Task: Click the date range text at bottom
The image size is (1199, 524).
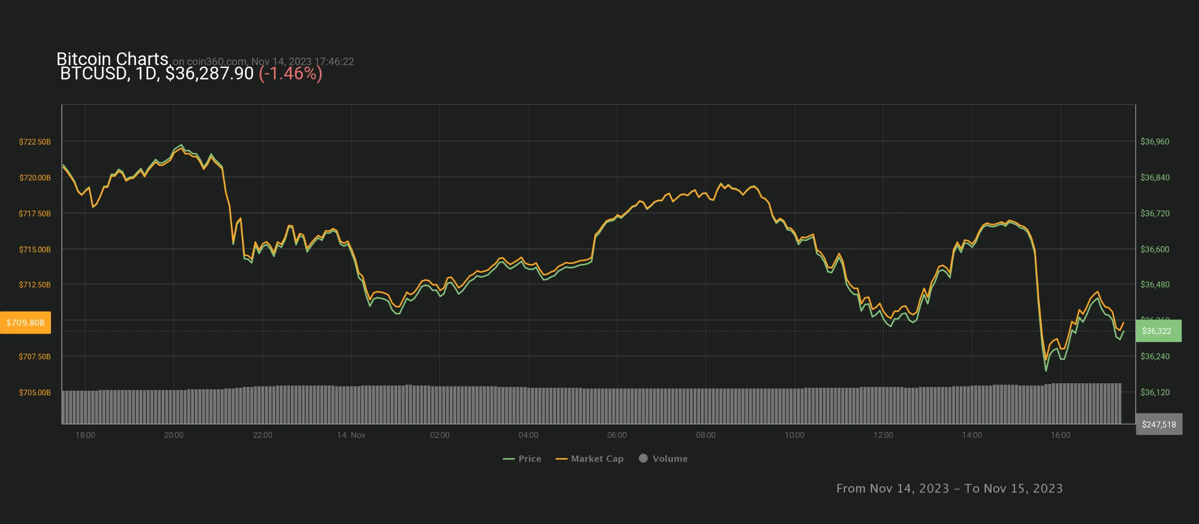Action: point(949,488)
